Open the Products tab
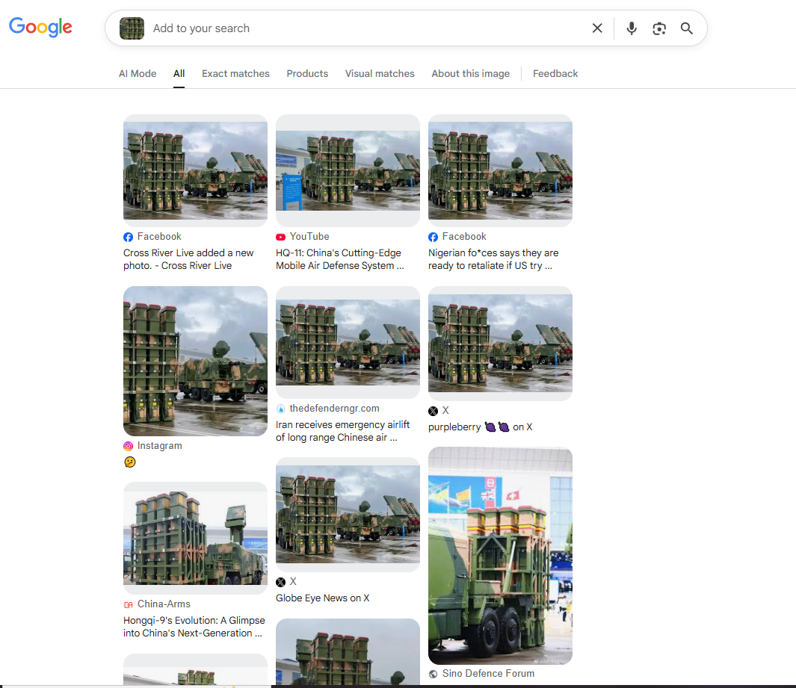The height and width of the screenshot is (688, 796). coord(307,73)
